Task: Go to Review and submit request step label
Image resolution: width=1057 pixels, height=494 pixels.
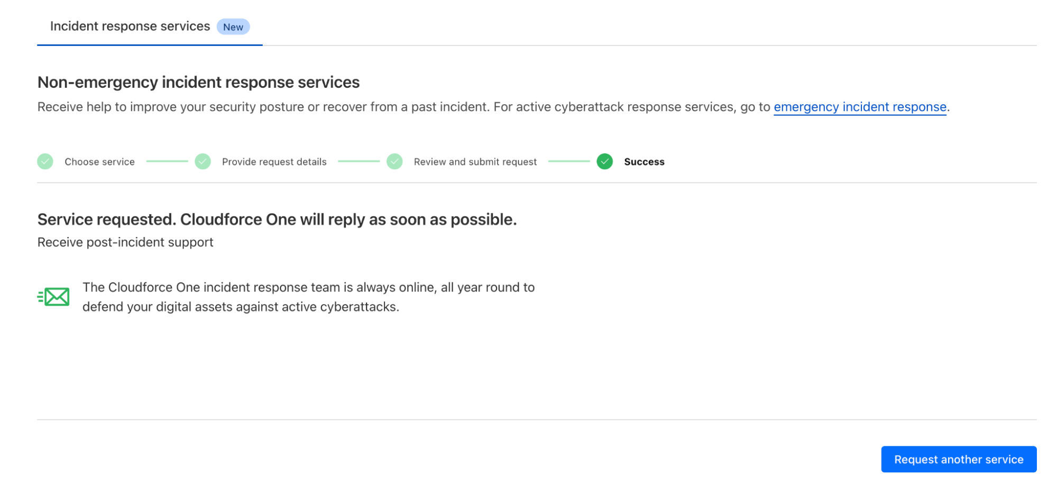Action: [x=475, y=162]
